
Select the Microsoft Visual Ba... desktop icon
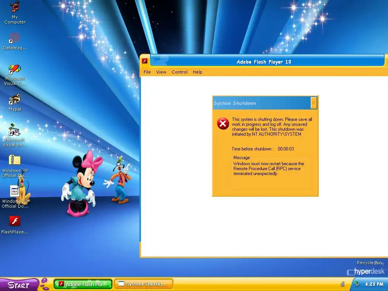[x=15, y=135]
